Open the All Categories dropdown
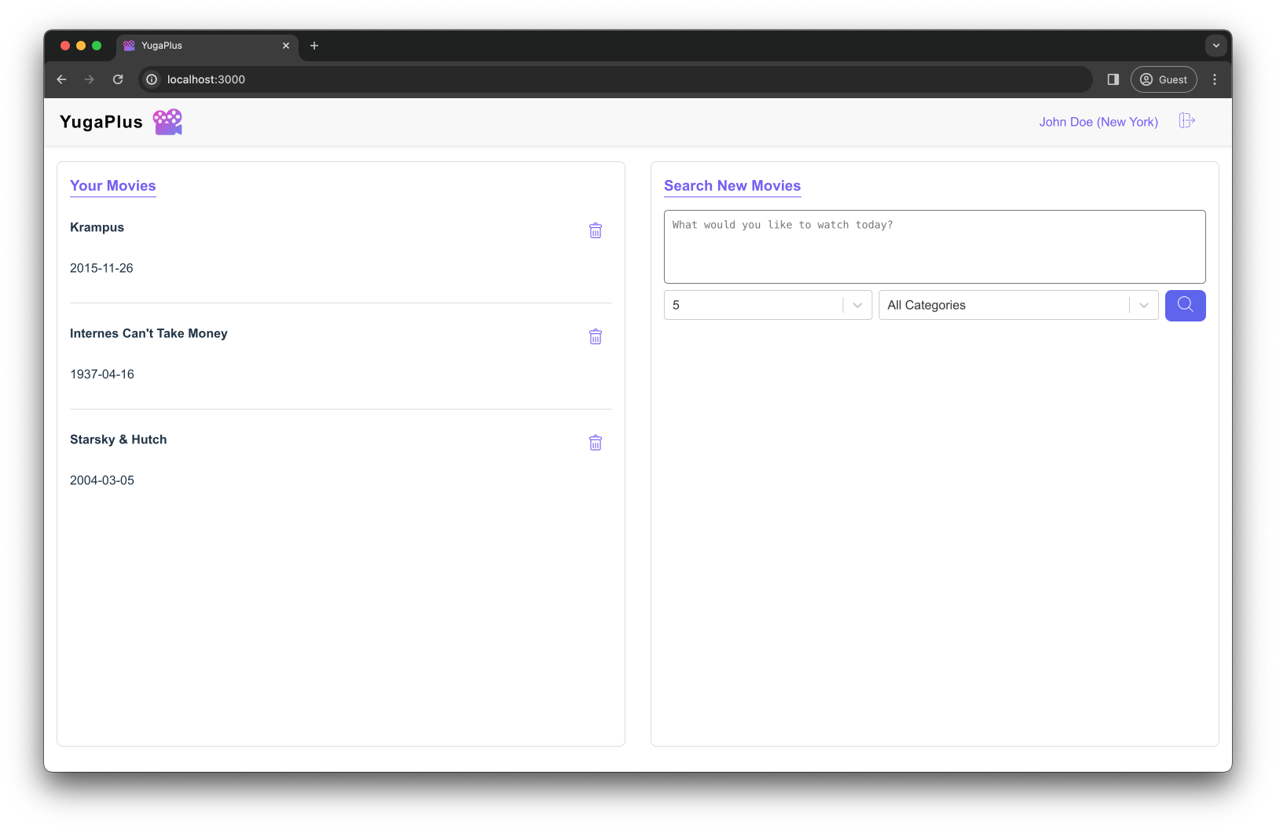Screen dimensions: 1276x830 [1143, 305]
